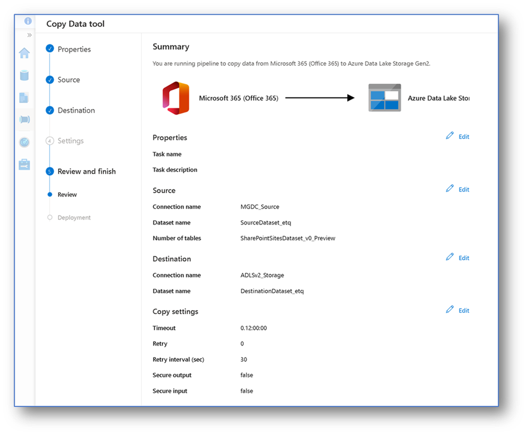
Task: Click the Microsoft 365 (Office 365) label
Action: (238, 98)
